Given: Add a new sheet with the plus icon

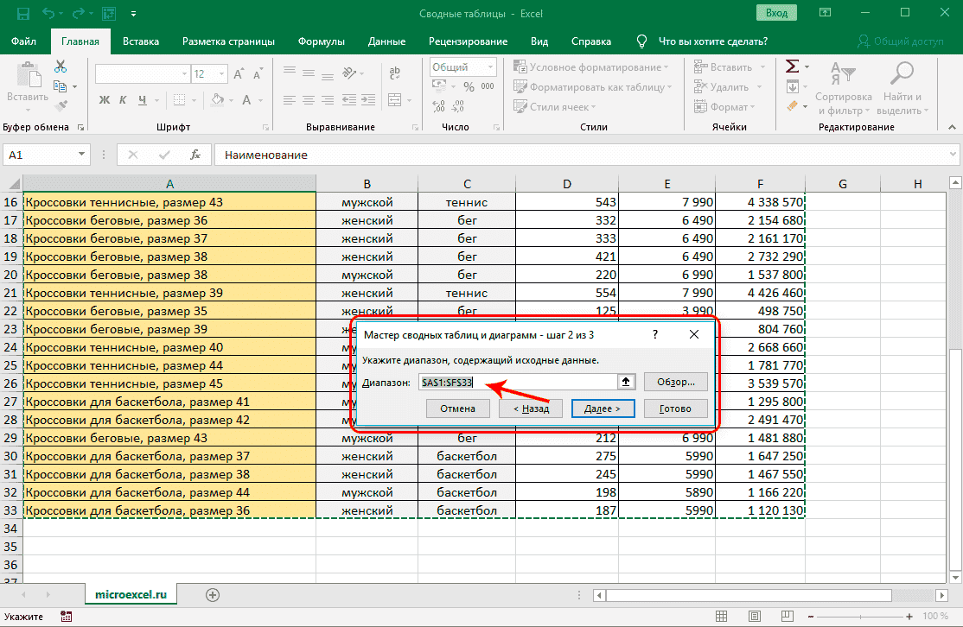Looking at the screenshot, I should point(213,594).
